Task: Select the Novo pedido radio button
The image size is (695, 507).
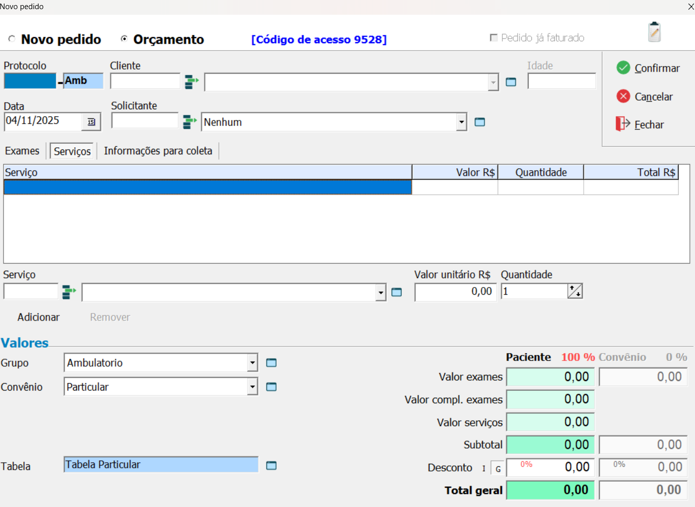Action: (12, 39)
